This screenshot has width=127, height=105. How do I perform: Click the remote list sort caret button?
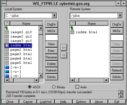(x=73, y=23)
